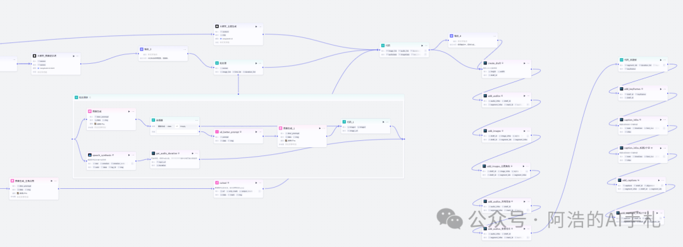Image resolution: width=683 pixels, height=247 pixels.
Task: Click the 选择器 node icon
Action: pos(153,120)
